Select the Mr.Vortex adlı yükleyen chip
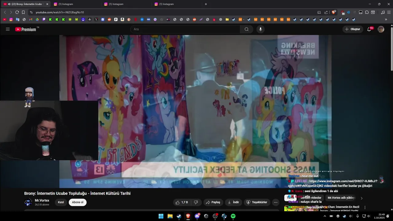 pyautogui.click(x=341, y=198)
